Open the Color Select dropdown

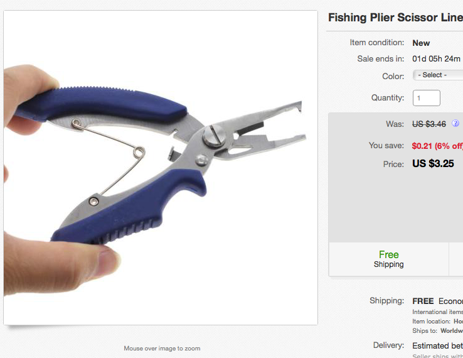[x=438, y=75]
